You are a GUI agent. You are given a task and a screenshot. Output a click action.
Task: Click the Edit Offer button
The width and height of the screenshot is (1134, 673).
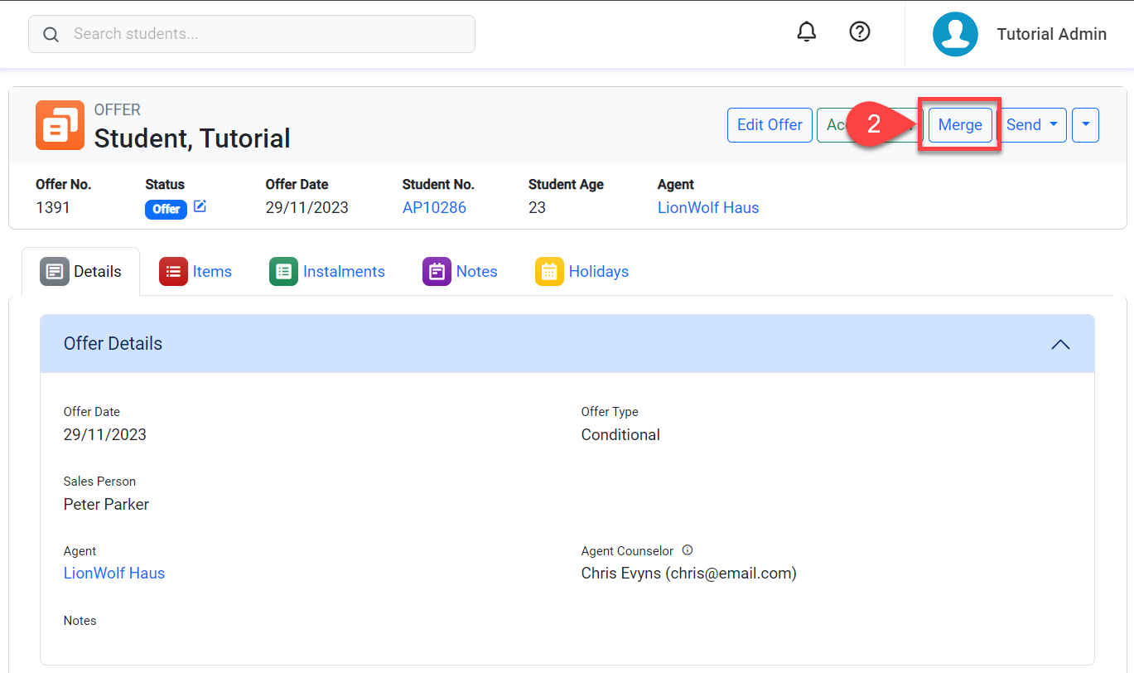pyautogui.click(x=770, y=125)
